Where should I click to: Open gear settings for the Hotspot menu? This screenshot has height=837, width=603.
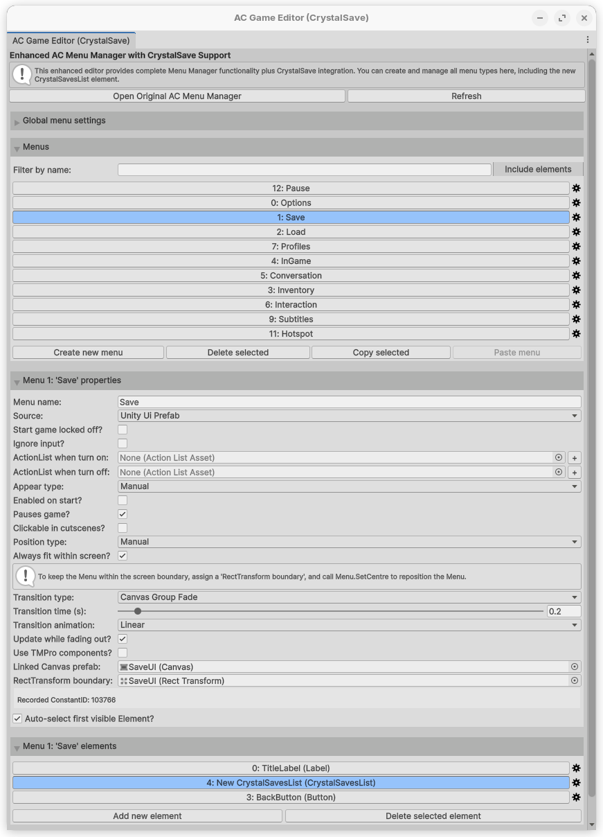(576, 334)
